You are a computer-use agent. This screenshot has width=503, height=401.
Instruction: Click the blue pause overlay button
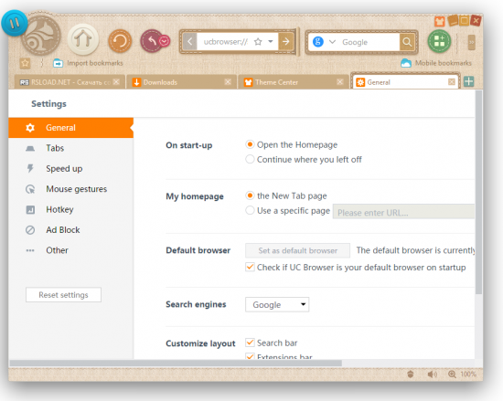(x=15, y=23)
